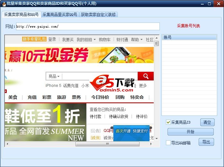Click the 更多 link near search
Image resolution: width=224 pixels, height=167 pixels.
tap(143, 86)
